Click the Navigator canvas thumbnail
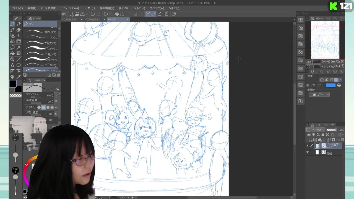Image resolution: width=354 pixels, height=199 pixels. [325, 40]
